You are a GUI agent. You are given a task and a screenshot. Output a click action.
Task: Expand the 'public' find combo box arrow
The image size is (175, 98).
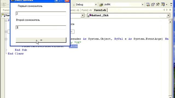(142, 5)
